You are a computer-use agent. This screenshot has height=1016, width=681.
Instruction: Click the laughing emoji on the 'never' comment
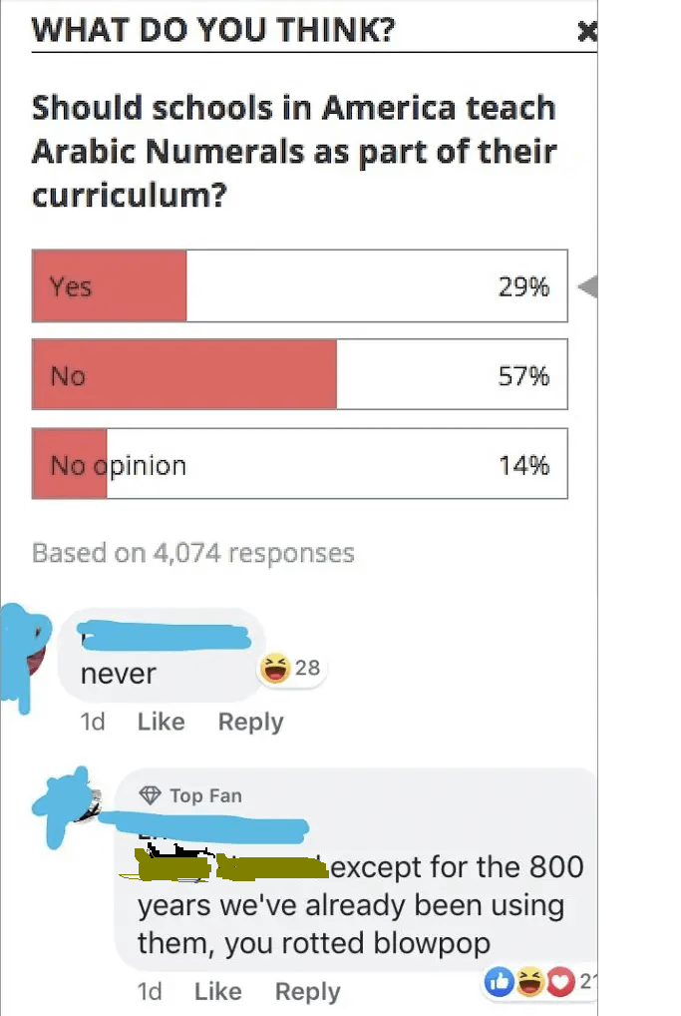(273, 668)
